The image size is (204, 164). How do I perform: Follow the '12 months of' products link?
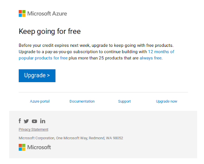[161, 52]
